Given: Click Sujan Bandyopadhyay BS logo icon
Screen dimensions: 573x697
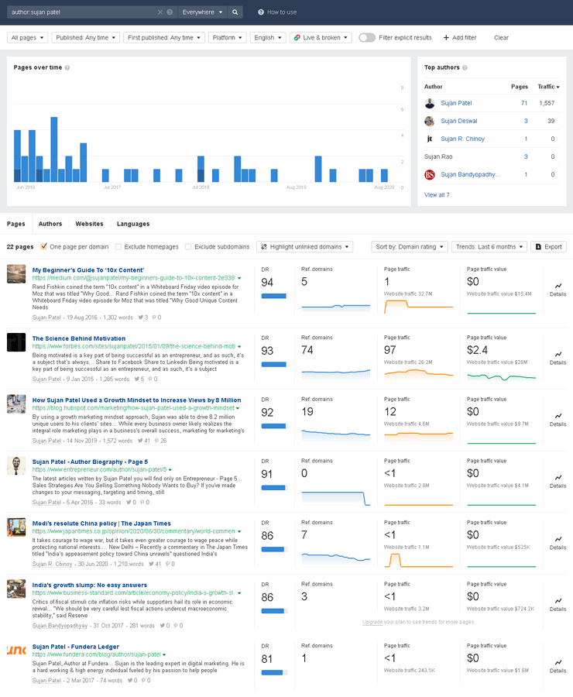Looking at the screenshot, I should (x=430, y=175).
